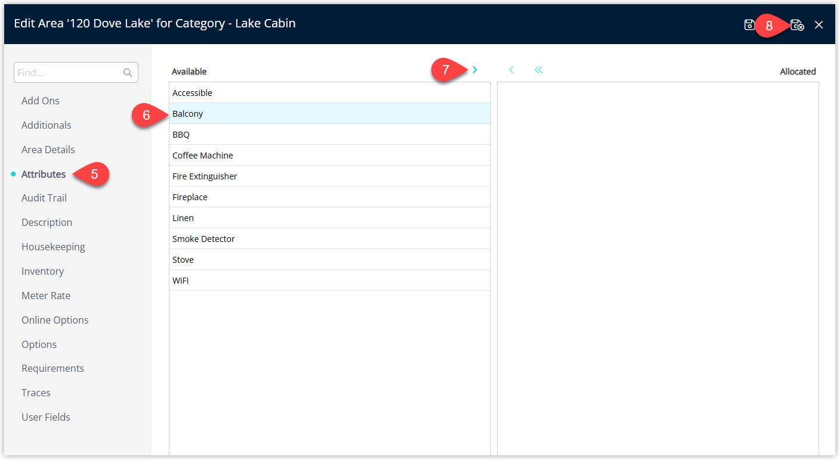Select BBQ attribute
Viewport: 840px width, 460px height.
coord(330,135)
